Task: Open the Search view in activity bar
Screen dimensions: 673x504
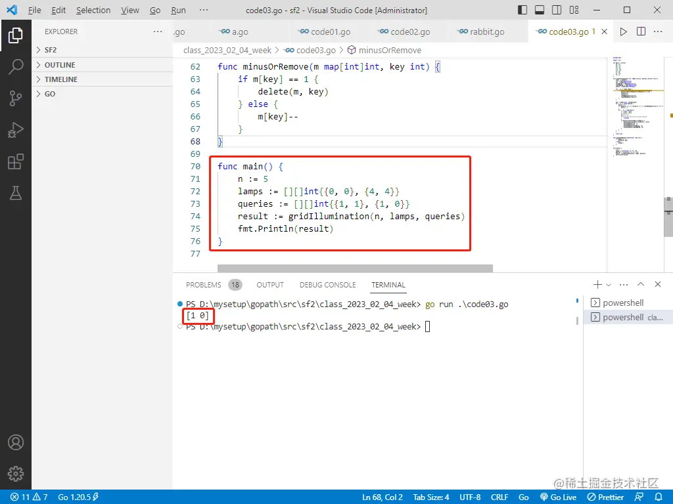Action: point(16,67)
